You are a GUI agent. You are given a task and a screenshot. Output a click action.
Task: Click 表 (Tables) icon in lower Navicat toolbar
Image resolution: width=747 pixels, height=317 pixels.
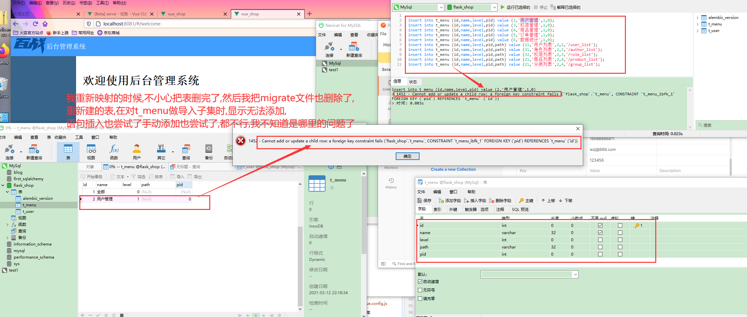tap(68, 152)
